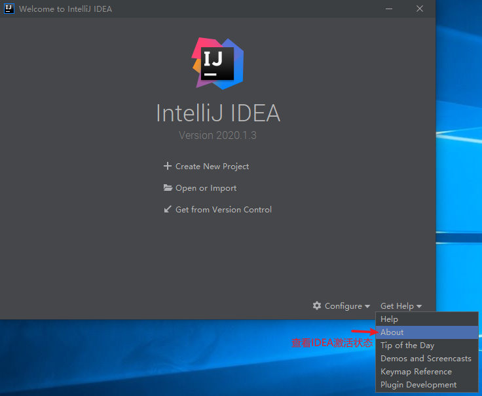Collapse the Get Help dropdown
Screen dimensions: 482x396
pyautogui.click(x=401, y=306)
